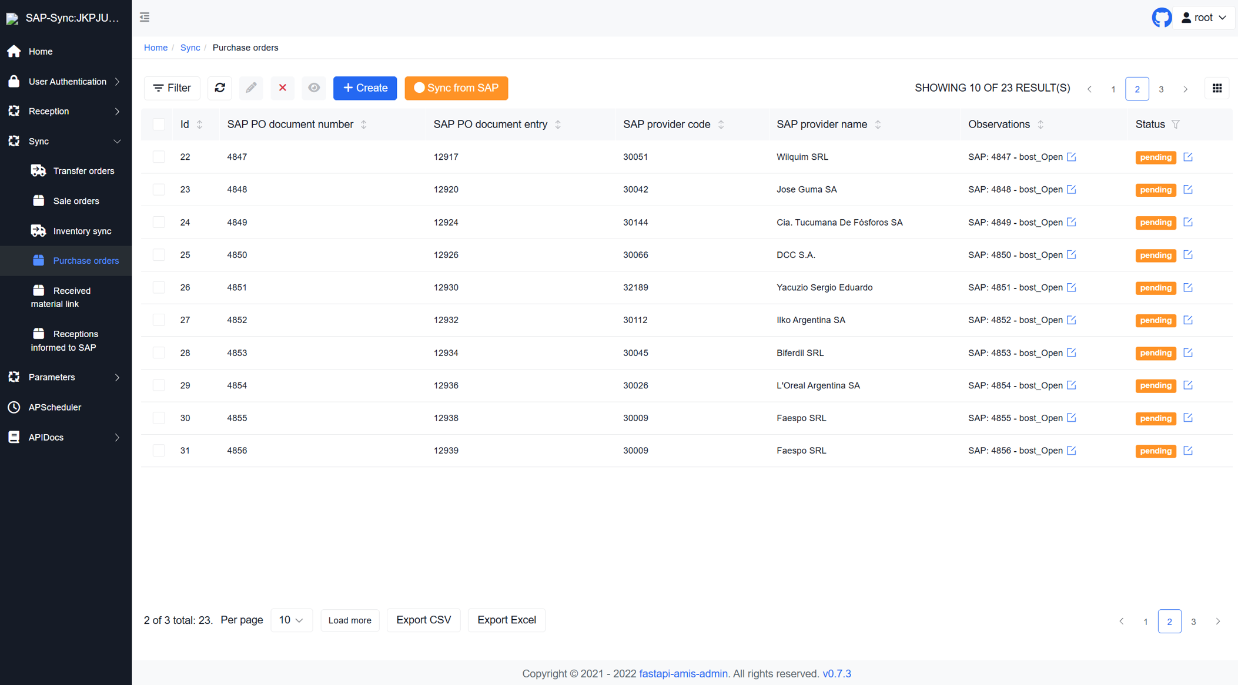
Task: Click the red delete X icon
Action: (283, 88)
